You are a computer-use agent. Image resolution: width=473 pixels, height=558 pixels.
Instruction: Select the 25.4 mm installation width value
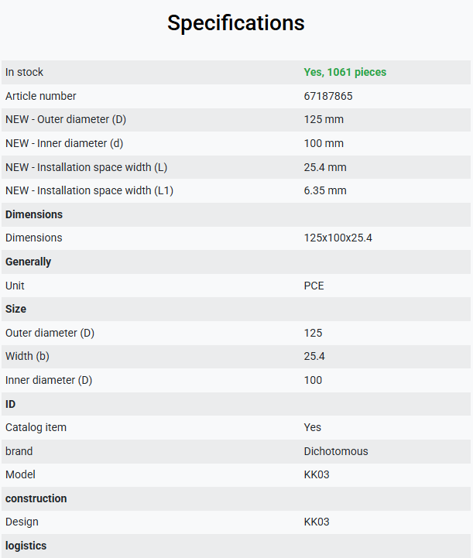point(325,167)
